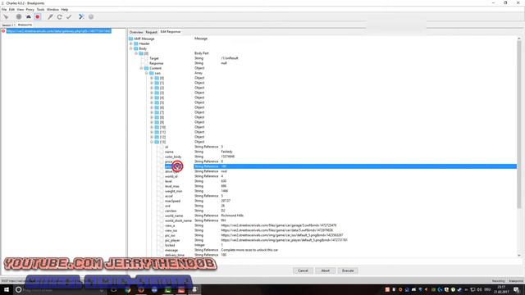Open the File menu
The width and height of the screenshot is (525, 295).
4,9
